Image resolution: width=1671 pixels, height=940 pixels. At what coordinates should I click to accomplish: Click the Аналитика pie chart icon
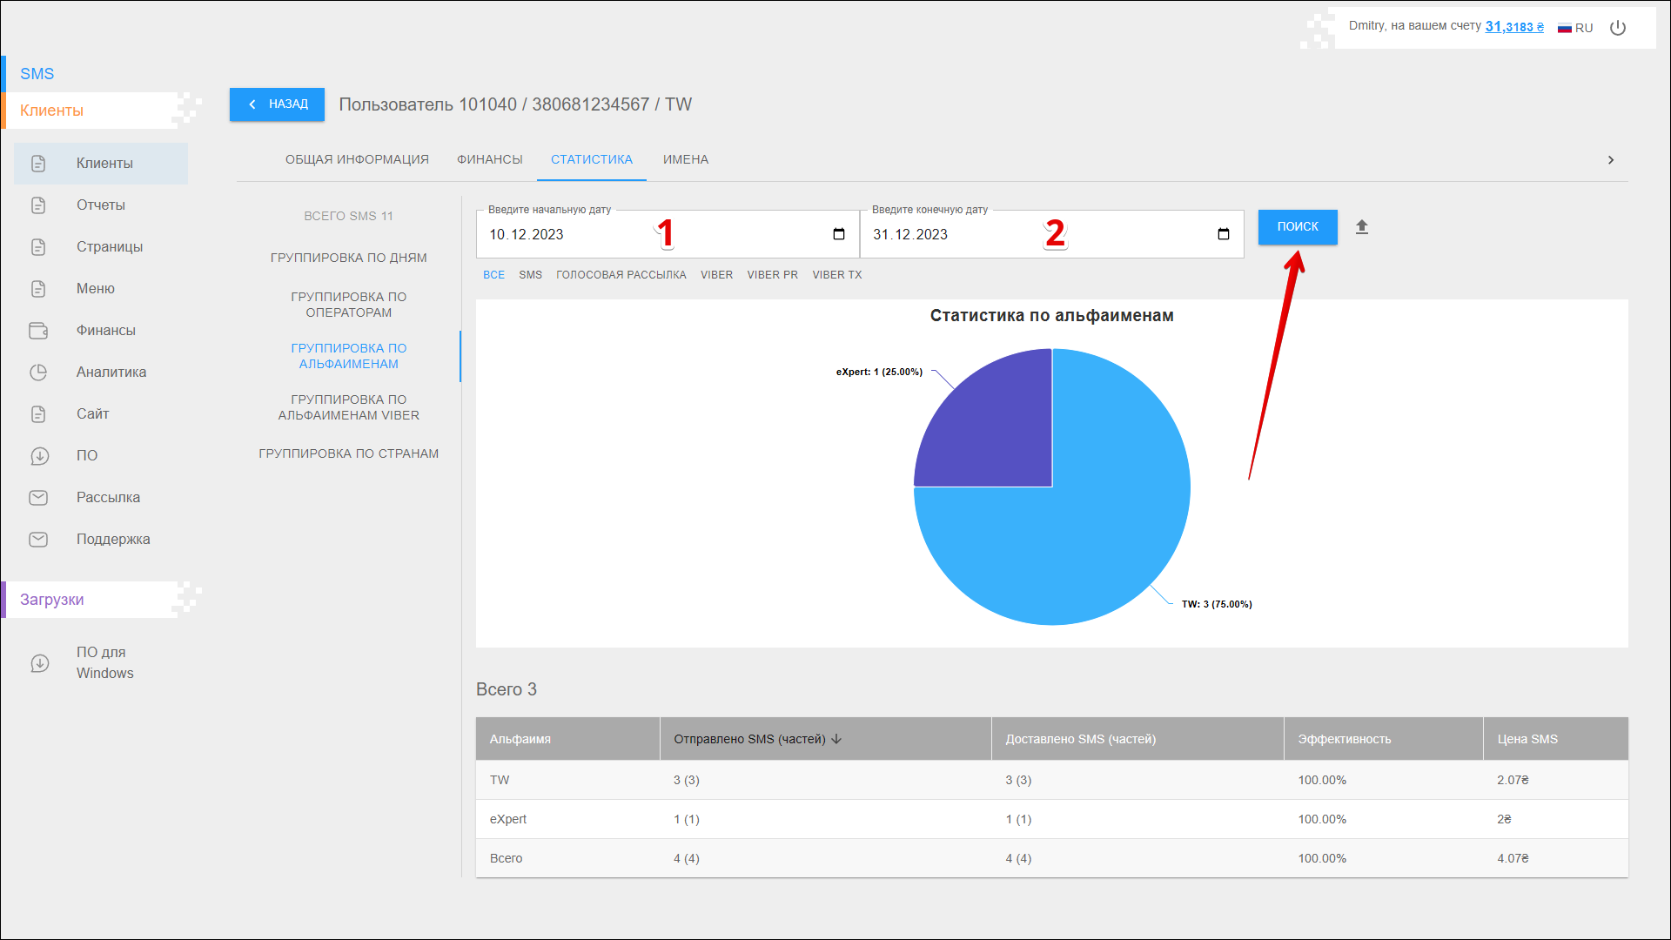point(38,373)
